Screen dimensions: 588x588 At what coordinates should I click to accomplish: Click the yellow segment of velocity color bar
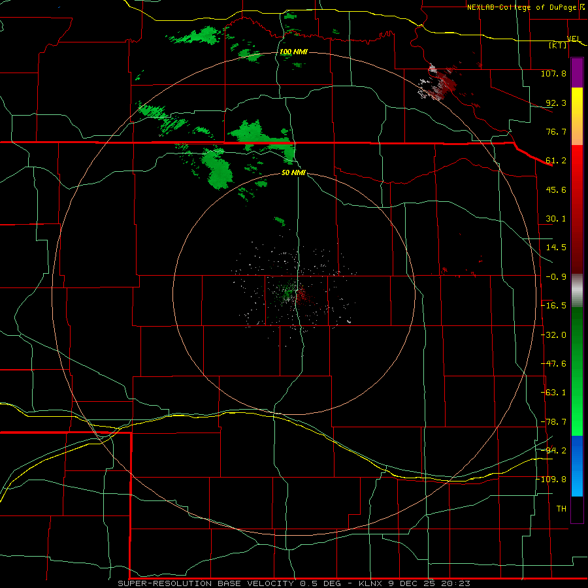(577, 116)
